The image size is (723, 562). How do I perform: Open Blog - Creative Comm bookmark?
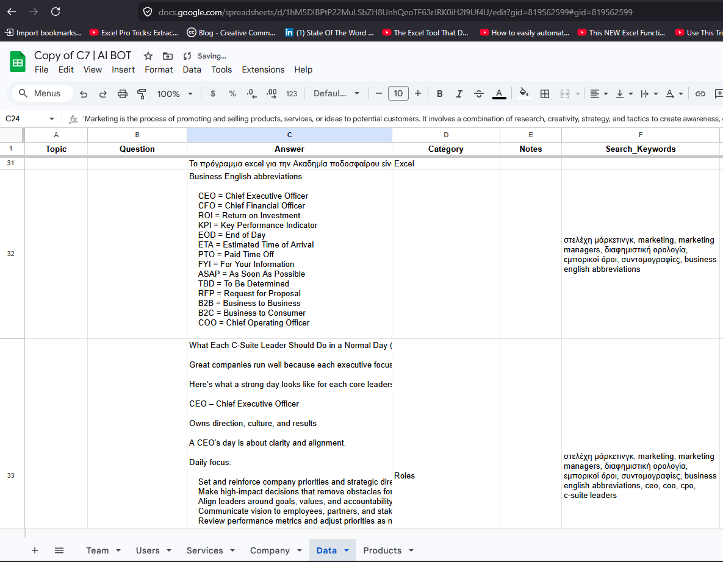point(231,33)
